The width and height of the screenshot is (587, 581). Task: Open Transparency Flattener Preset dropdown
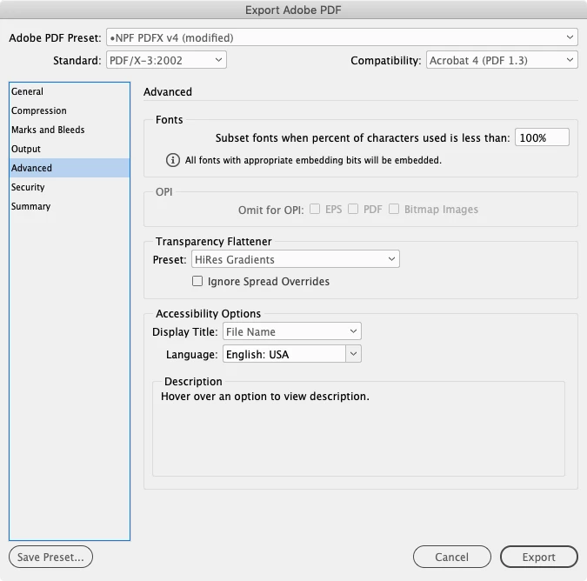pyautogui.click(x=296, y=259)
